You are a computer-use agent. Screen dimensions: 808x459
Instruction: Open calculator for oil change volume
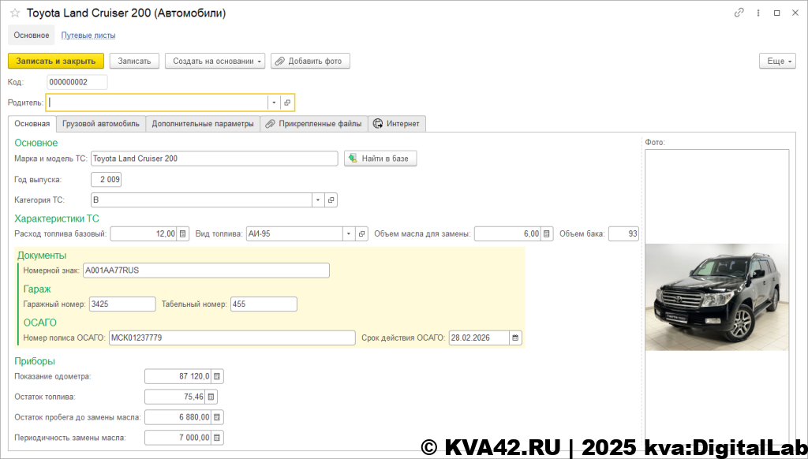[547, 233]
